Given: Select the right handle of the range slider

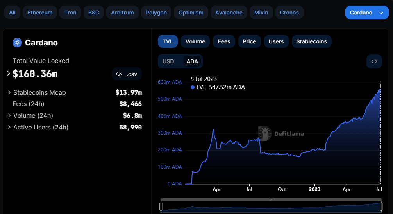Looking at the screenshot, I should click(x=381, y=207).
